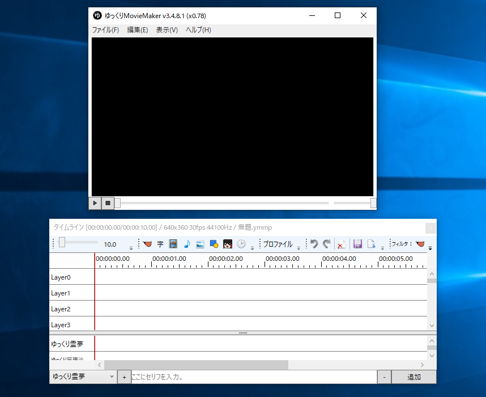Screen dimensions: 486x397
Task: Stop the preview playback
Action: click(108, 203)
